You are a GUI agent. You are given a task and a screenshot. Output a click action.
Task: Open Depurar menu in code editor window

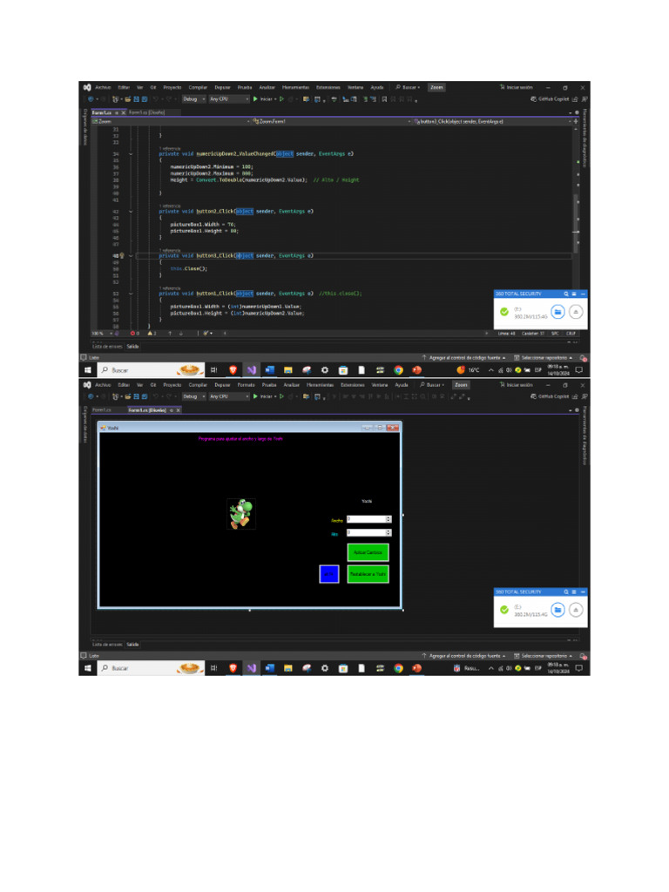click(x=222, y=88)
